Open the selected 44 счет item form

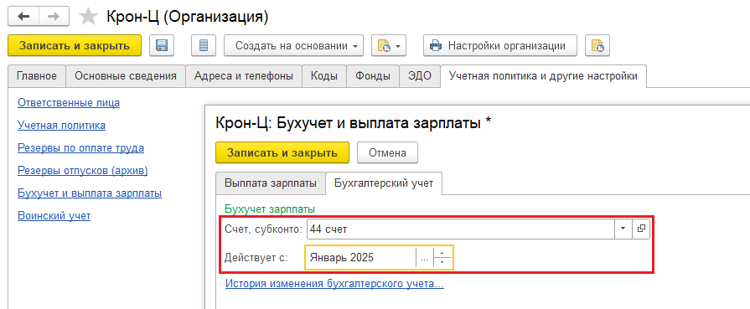pos(641,229)
